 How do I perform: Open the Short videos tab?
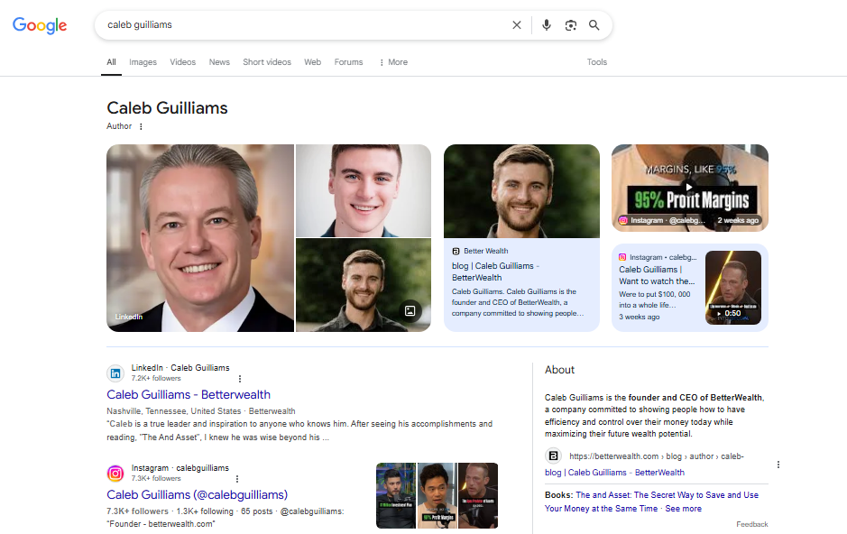267,62
